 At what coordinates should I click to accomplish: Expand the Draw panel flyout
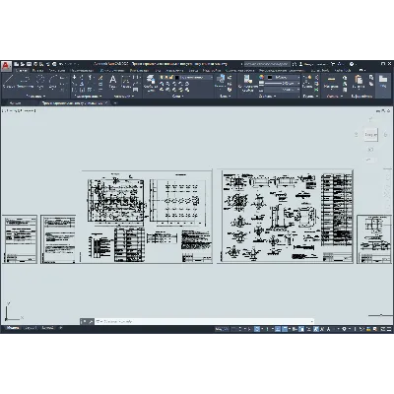coord(36,97)
